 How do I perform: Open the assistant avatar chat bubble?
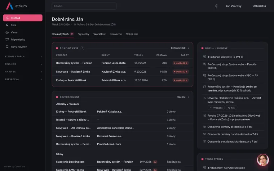(x=262, y=160)
